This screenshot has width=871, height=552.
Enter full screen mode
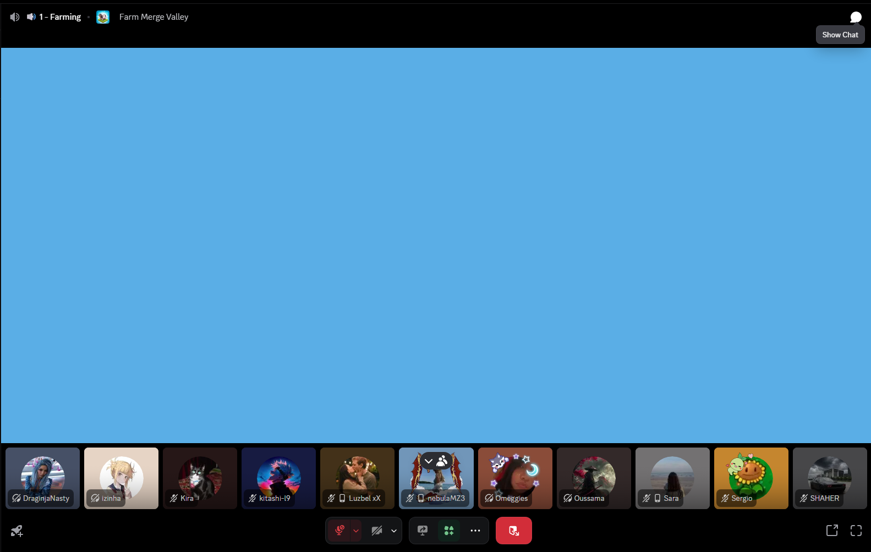click(x=856, y=531)
